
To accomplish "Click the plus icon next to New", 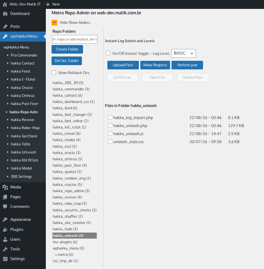I will pyautogui.click(x=48, y=4).
